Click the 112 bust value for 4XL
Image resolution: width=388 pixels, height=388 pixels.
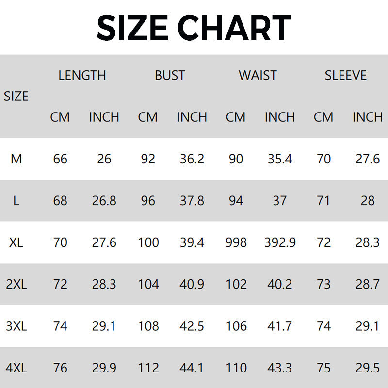(148, 368)
